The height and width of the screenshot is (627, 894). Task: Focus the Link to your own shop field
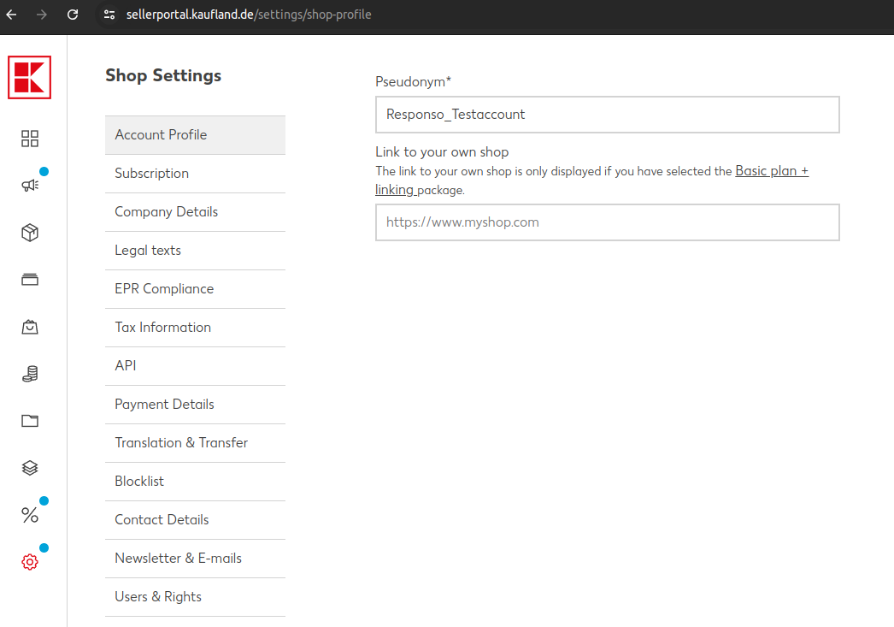pos(607,222)
